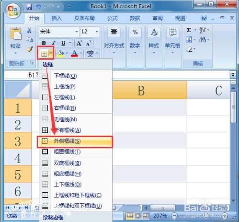The height and width of the screenshot is (222, 239).
Task: Expand the formula bar chevron
Action: tap(233, 74)
